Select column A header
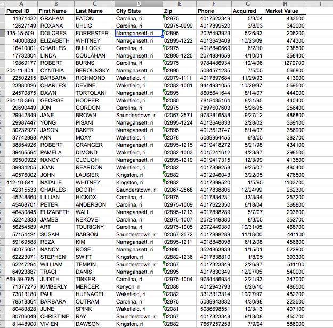The height and width of the screenshot is (328, 333). [x=21, y=4]
